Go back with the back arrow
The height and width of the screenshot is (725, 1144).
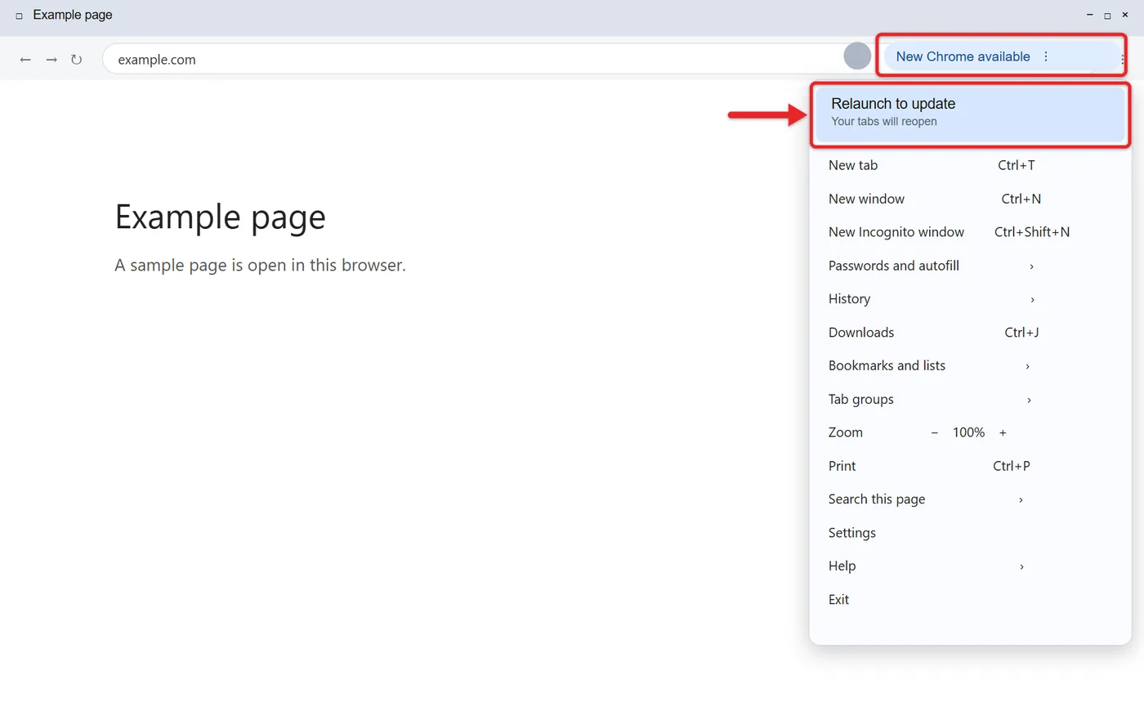(25, 60)
